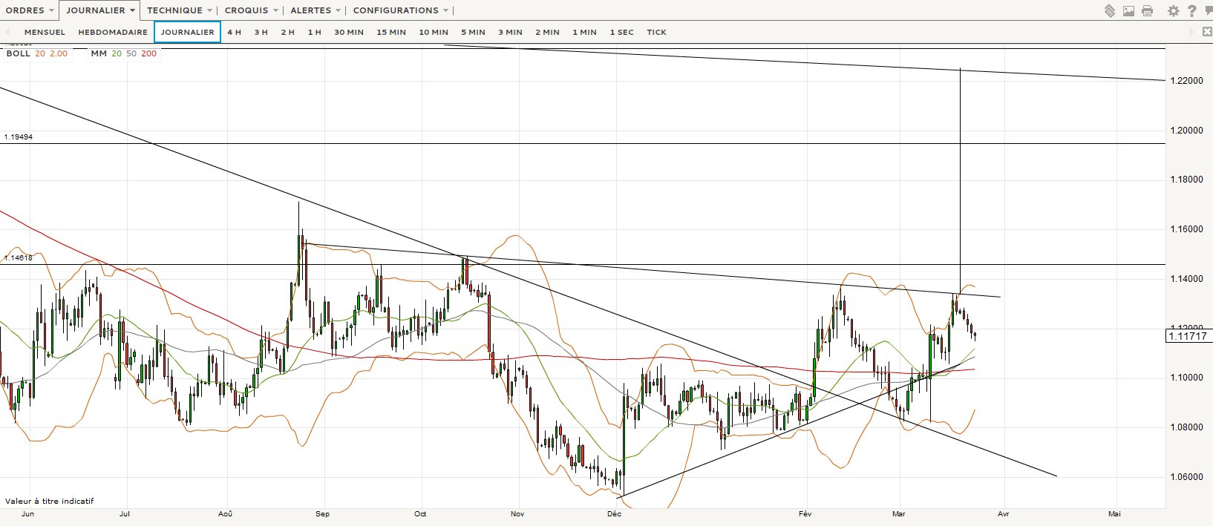The height and width of the screenshot is (526, 1213).
Task: Choose the 2 MIN timeframe
Action: tap(547, 32)
